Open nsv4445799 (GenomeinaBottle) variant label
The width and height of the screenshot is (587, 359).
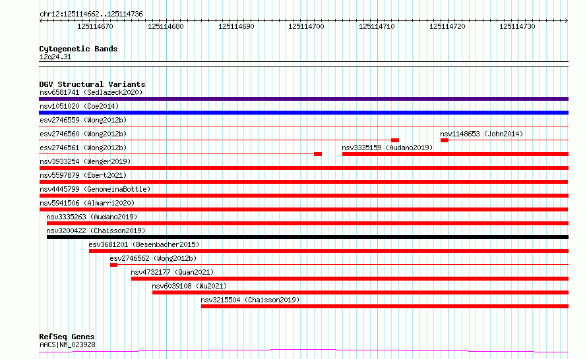click(95, 189)
